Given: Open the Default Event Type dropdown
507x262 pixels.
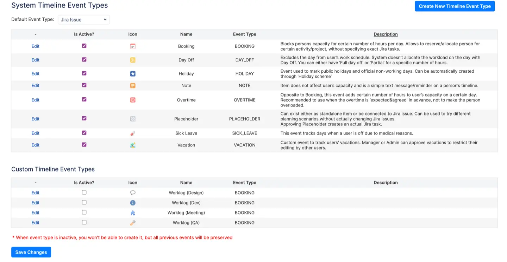Looking at the screenshot, I should [83, 20].
